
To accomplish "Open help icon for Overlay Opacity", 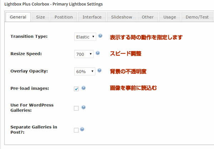I will (x=100, y=70).
